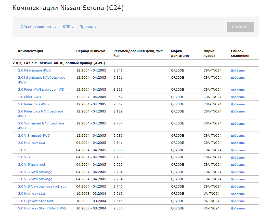
Task: Add 2.0 V-S limited 4WD to comparison
Action: (238, 136)
